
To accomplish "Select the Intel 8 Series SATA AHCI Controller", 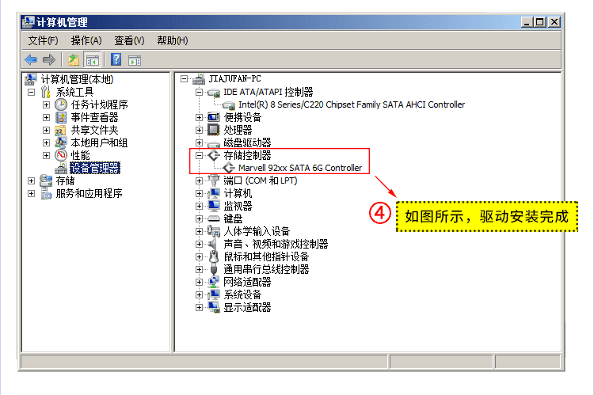I will (352, 104).
